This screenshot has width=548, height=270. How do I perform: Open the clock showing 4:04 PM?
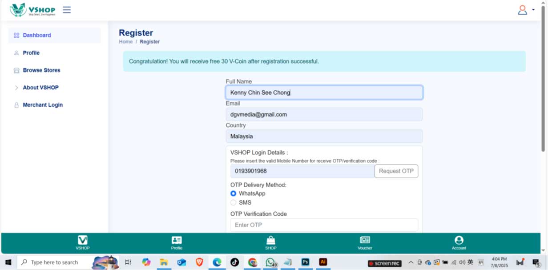pyautogui.click(x=499, y=262)
